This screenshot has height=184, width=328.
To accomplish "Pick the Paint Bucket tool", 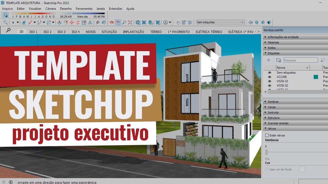I will pos(104,22).
